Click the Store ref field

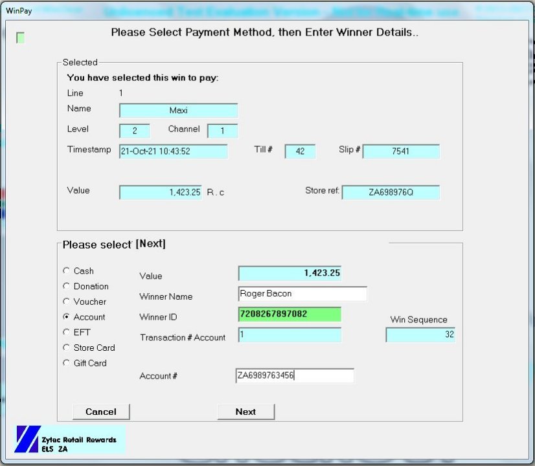(x=391, y=193)
